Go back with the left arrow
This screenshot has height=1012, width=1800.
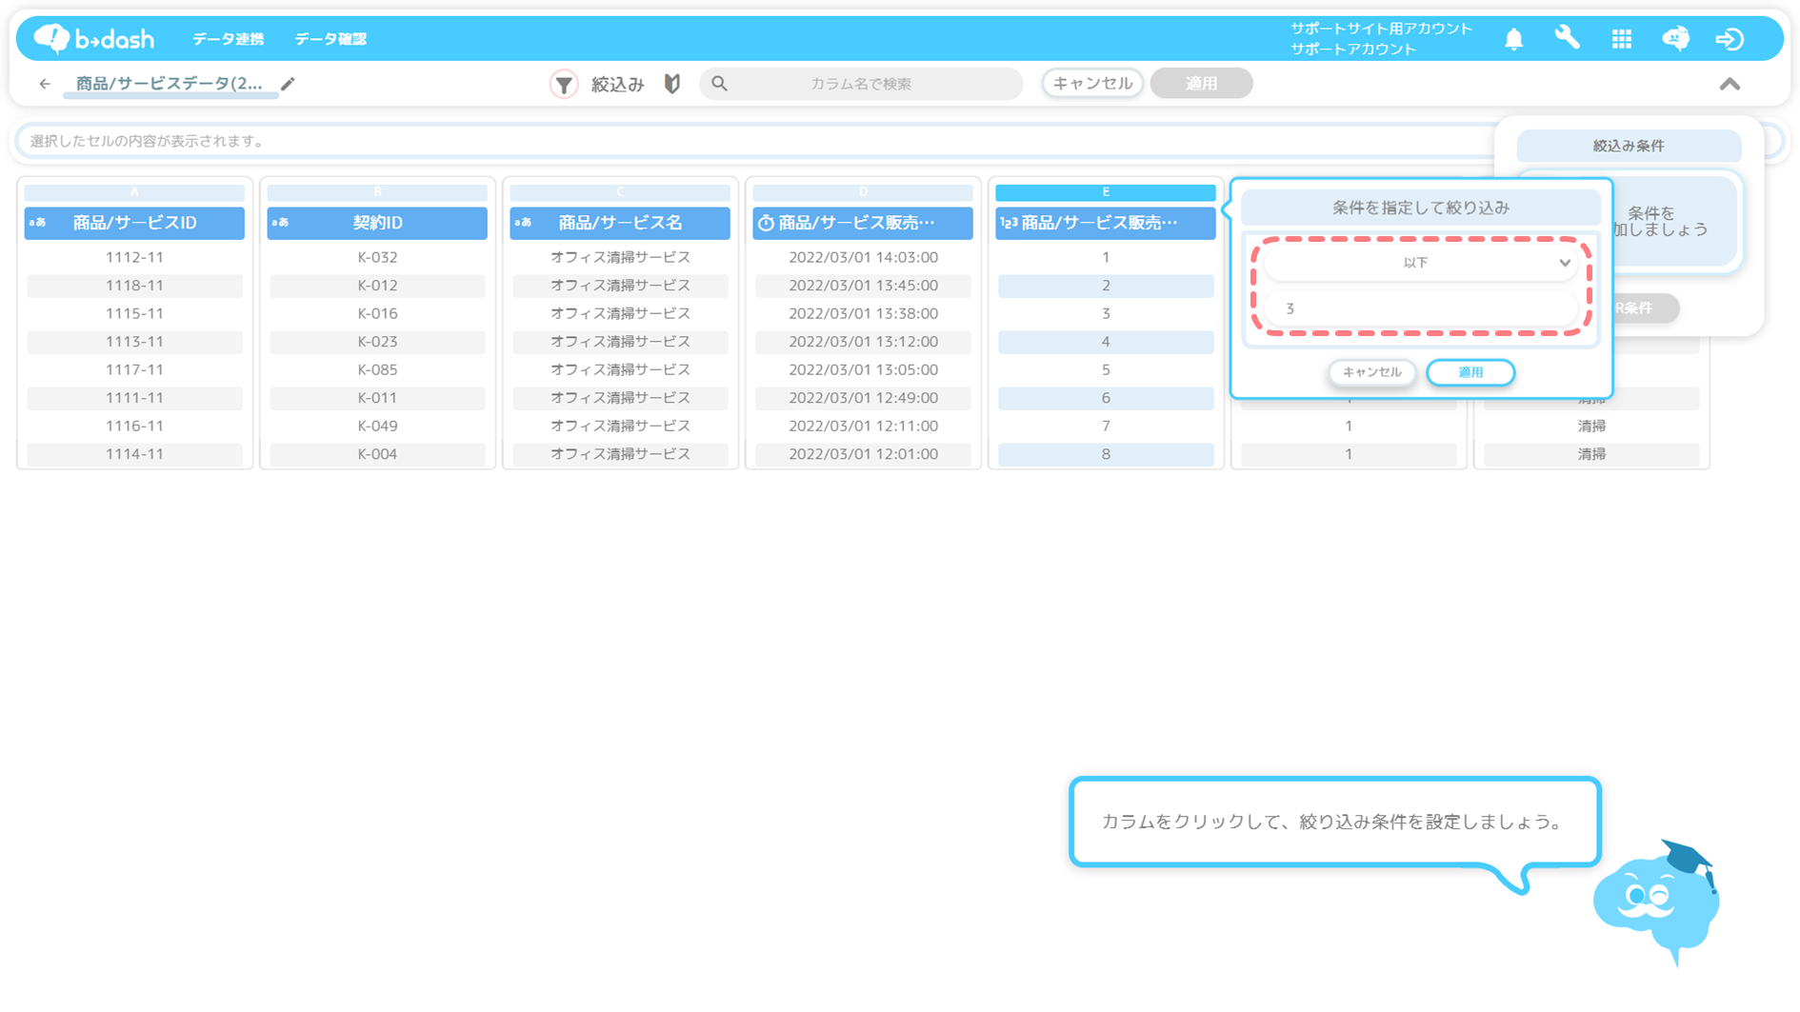coord(45,84)
